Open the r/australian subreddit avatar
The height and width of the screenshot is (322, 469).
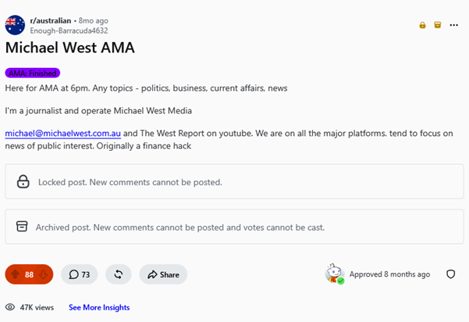15,25
